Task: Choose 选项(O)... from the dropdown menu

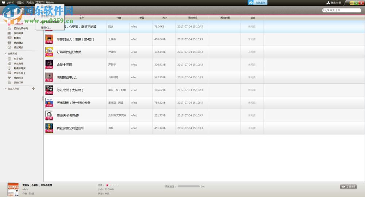Action: 46,27
